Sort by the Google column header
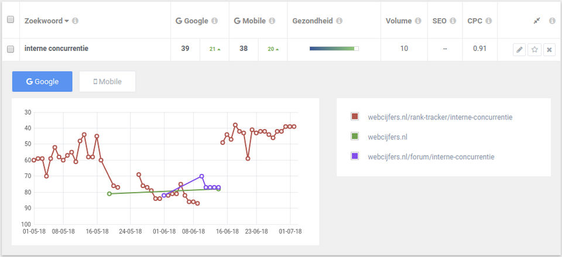 point(192,21)
